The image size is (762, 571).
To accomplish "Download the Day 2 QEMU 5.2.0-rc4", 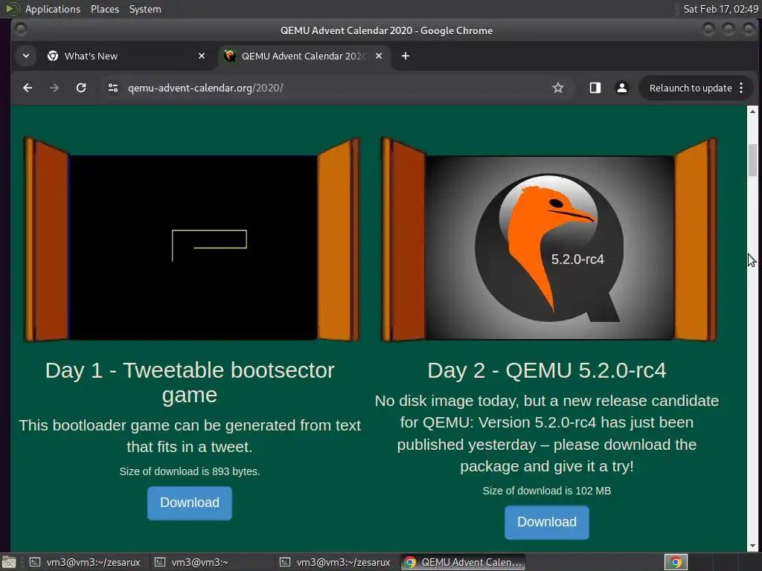I will tap(547, 523).
